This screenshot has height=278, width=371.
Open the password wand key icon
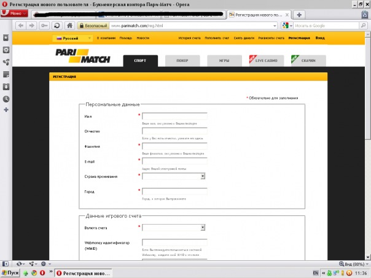pyautogui.click(x=44, y=26)
